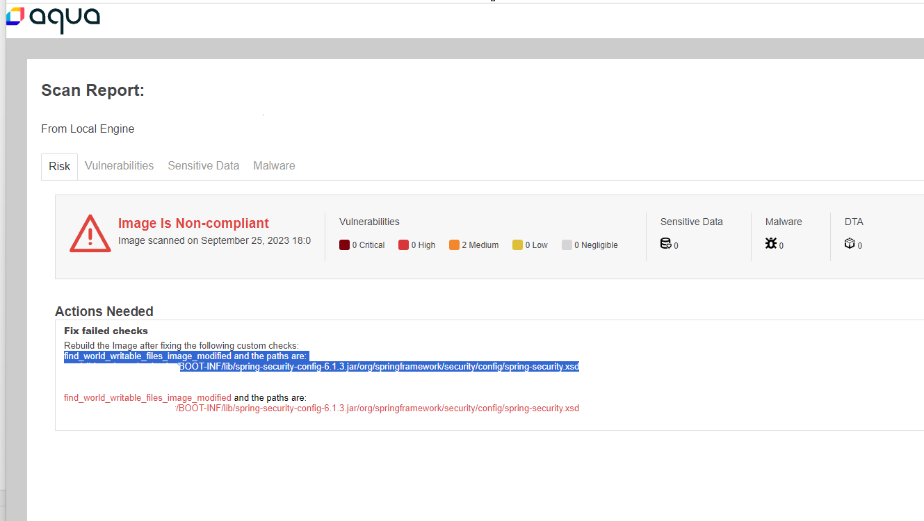924x521 pixels.
Task: Open the Malware tab
Action: [x=274, y=166]
